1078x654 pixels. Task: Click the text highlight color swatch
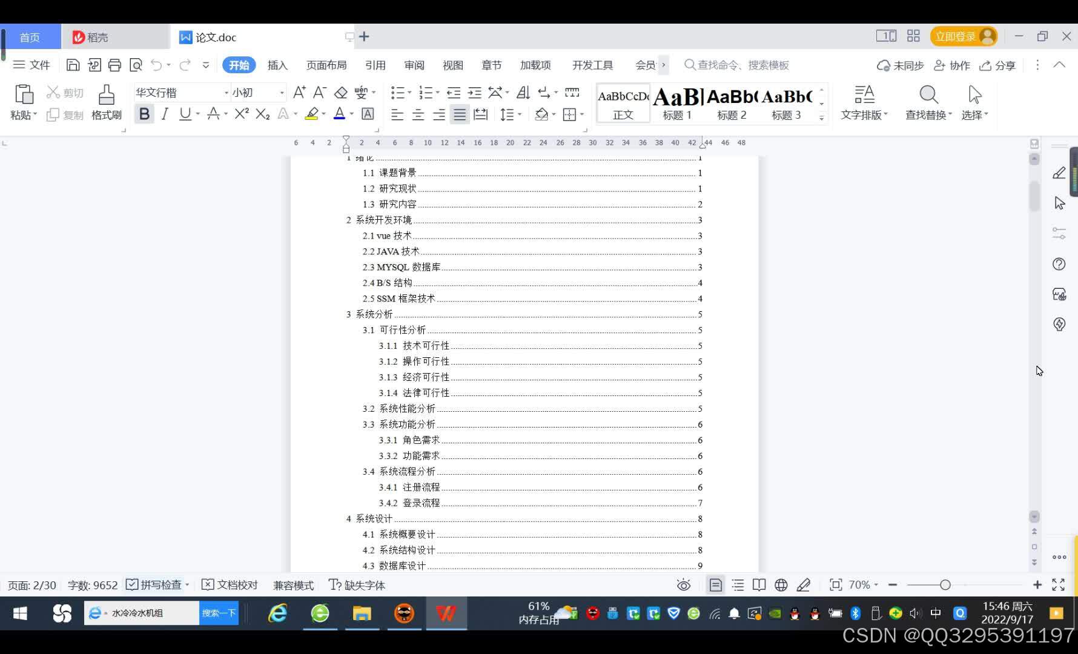[x=312, y=114]
